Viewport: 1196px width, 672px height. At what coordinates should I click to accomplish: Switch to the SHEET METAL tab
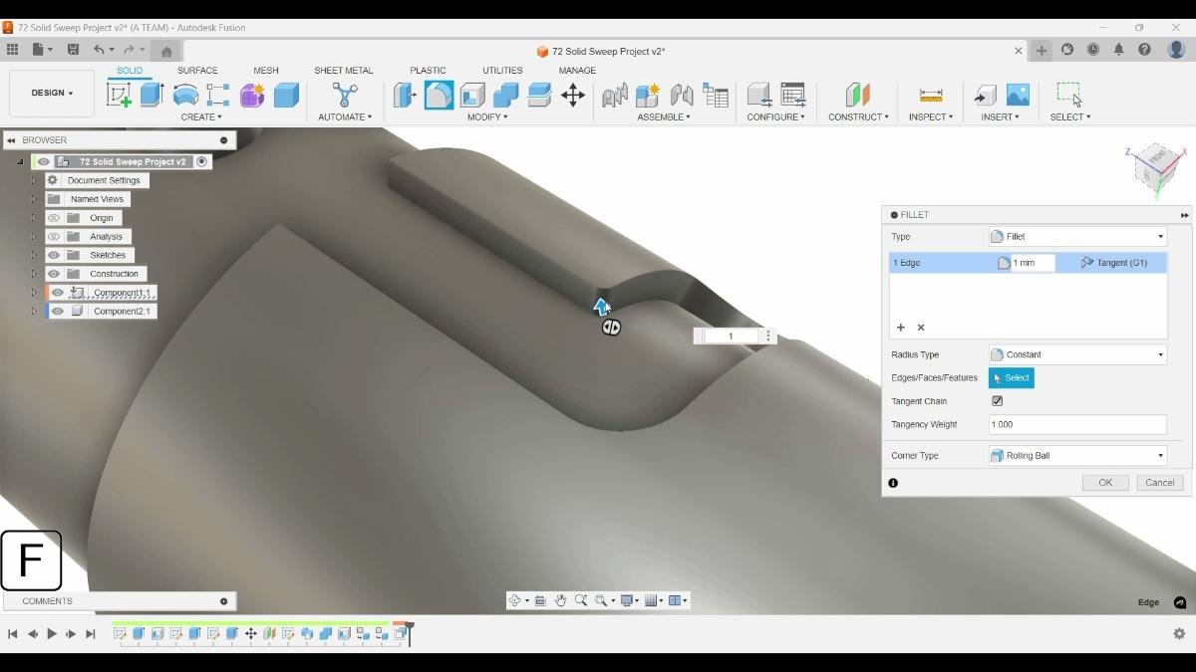tap(344, 71)
